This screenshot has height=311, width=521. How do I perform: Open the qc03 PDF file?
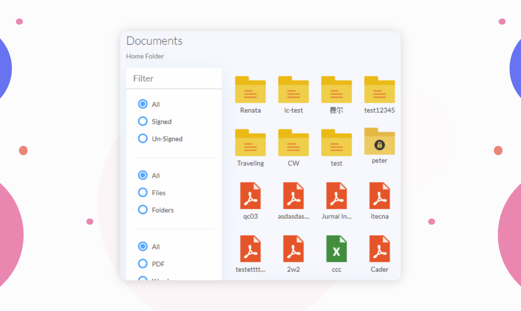point(250,196)
